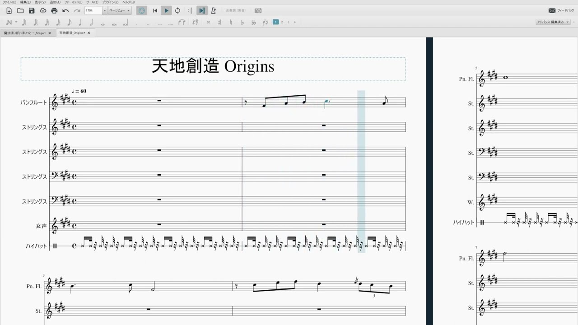Click the Play button in the transport toolbar

166,10
